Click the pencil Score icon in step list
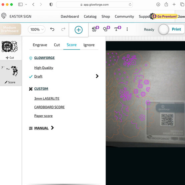Viewport: 185px width, 185px height. click(6, 82)
